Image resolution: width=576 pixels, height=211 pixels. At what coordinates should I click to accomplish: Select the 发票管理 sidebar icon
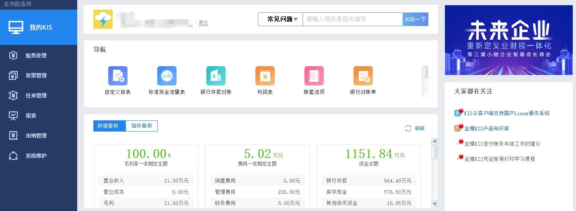[13, 75]
